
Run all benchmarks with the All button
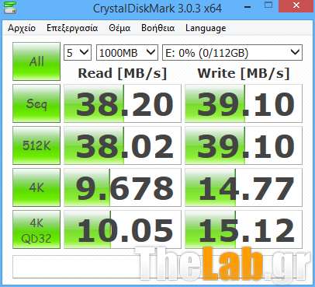36,61
